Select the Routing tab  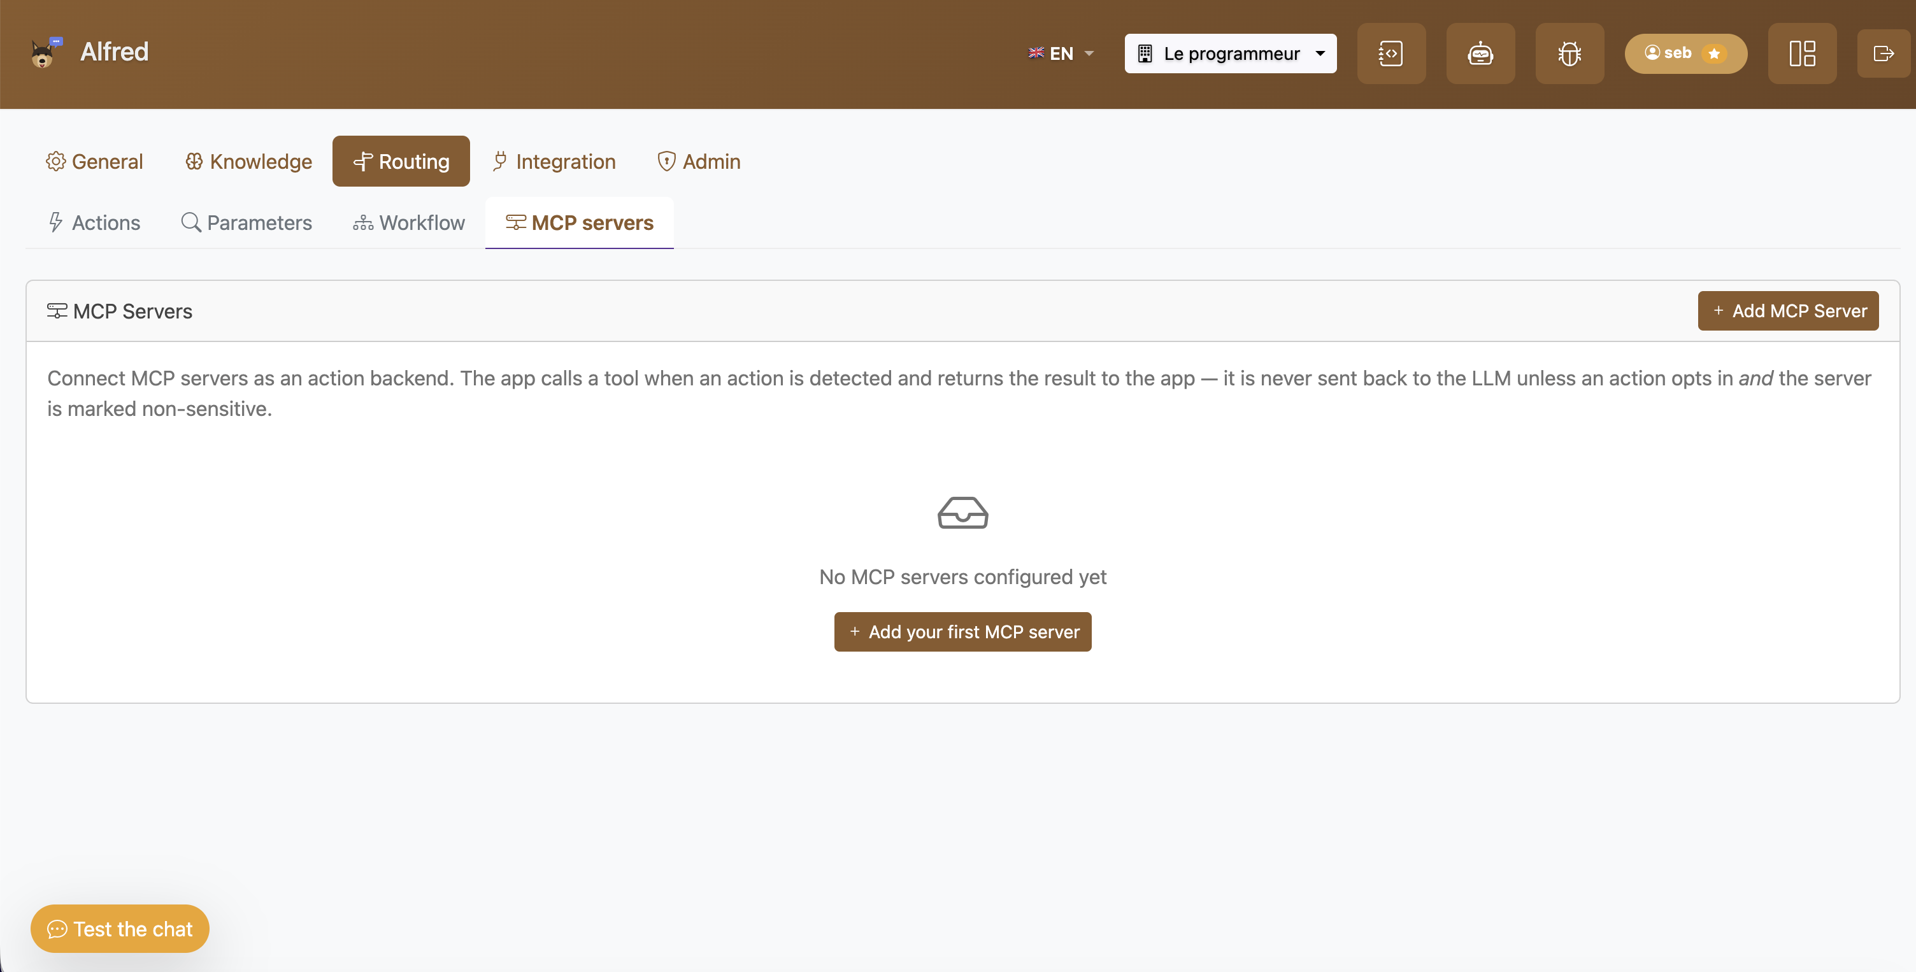401,161
